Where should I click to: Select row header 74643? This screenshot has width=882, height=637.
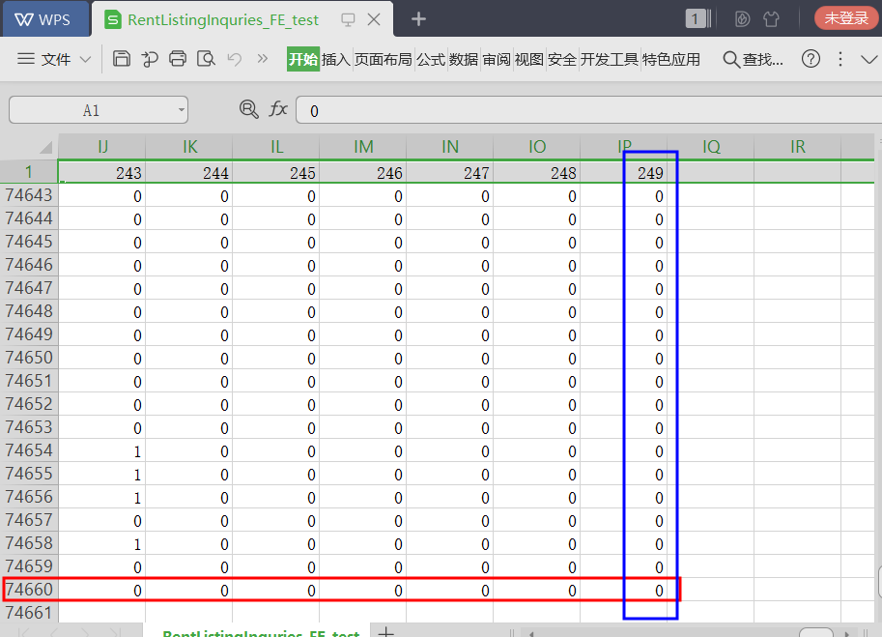click(29, 195)
